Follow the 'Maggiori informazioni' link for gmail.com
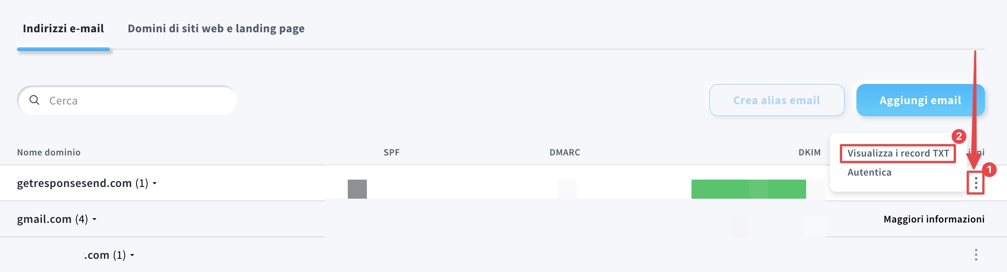Screen dimensions: 1007x272 [x=934, y=219]
